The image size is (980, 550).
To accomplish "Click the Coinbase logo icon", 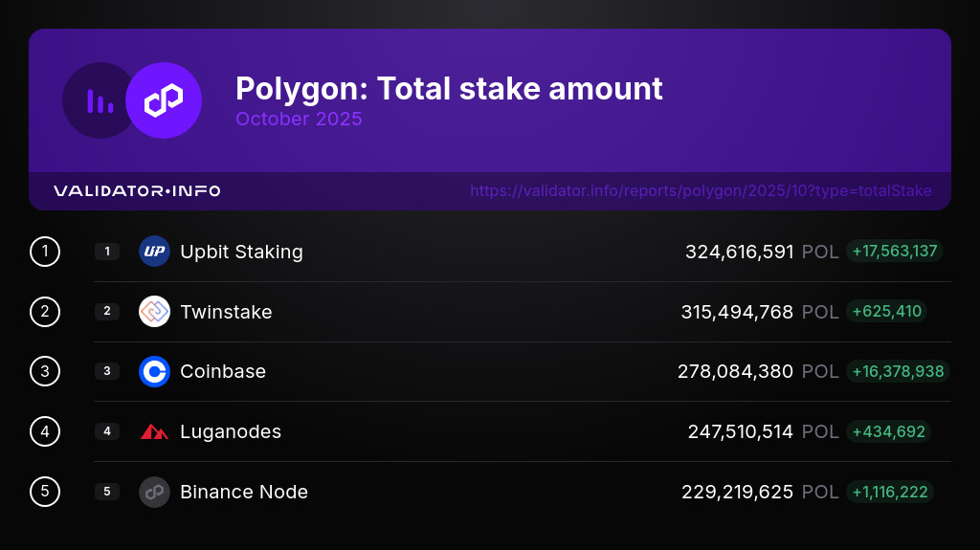I will point(154,371).
